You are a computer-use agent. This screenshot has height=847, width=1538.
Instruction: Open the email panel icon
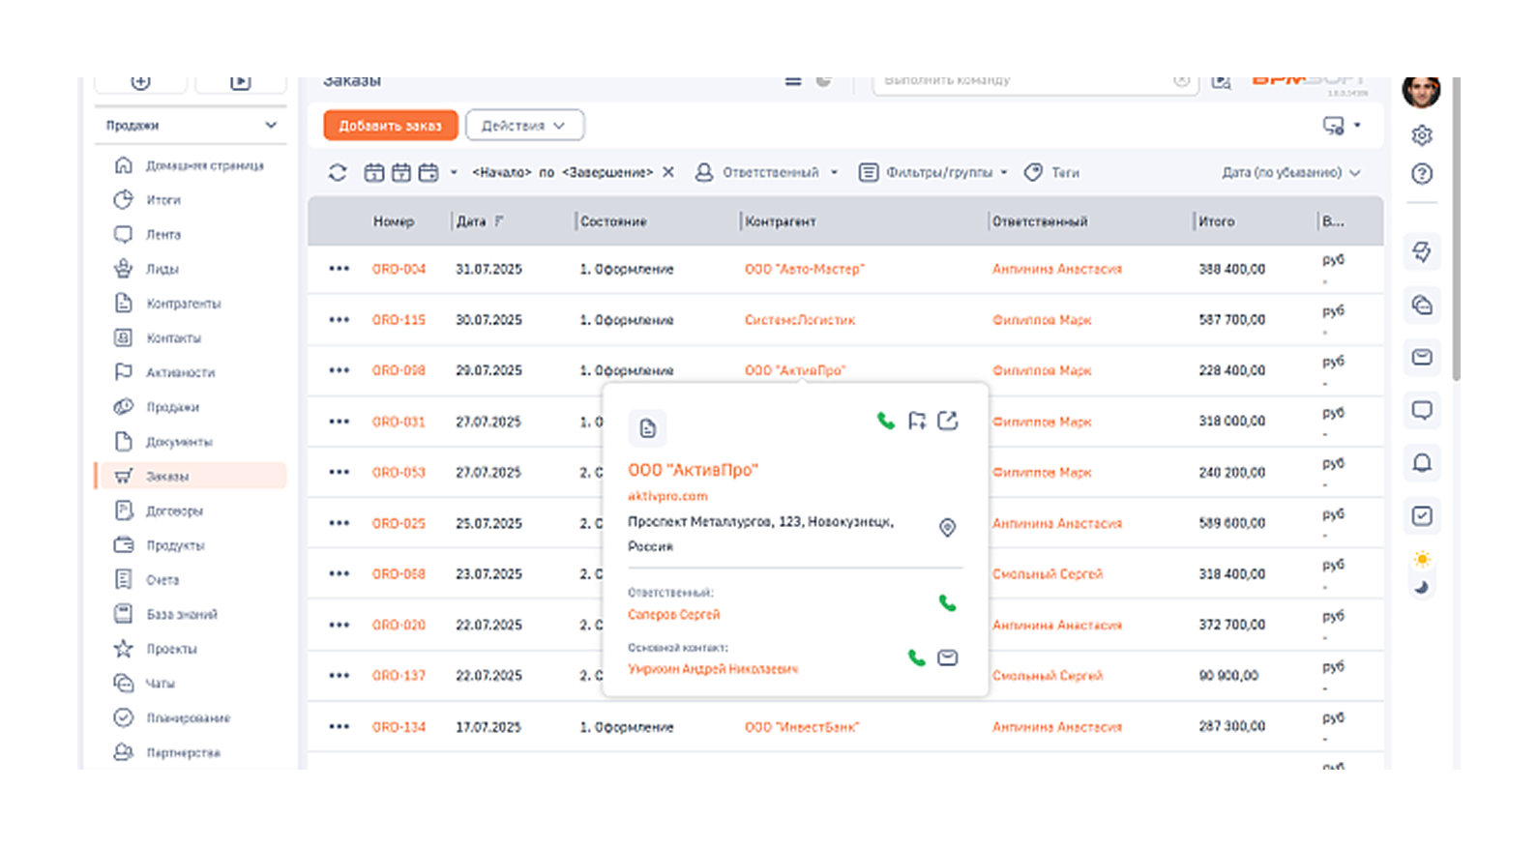click(1422, 358)
